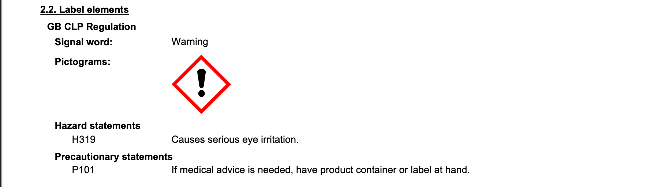Click 'Causes serious eye irritation.' text
650x187 pixels.
(235, 140)
